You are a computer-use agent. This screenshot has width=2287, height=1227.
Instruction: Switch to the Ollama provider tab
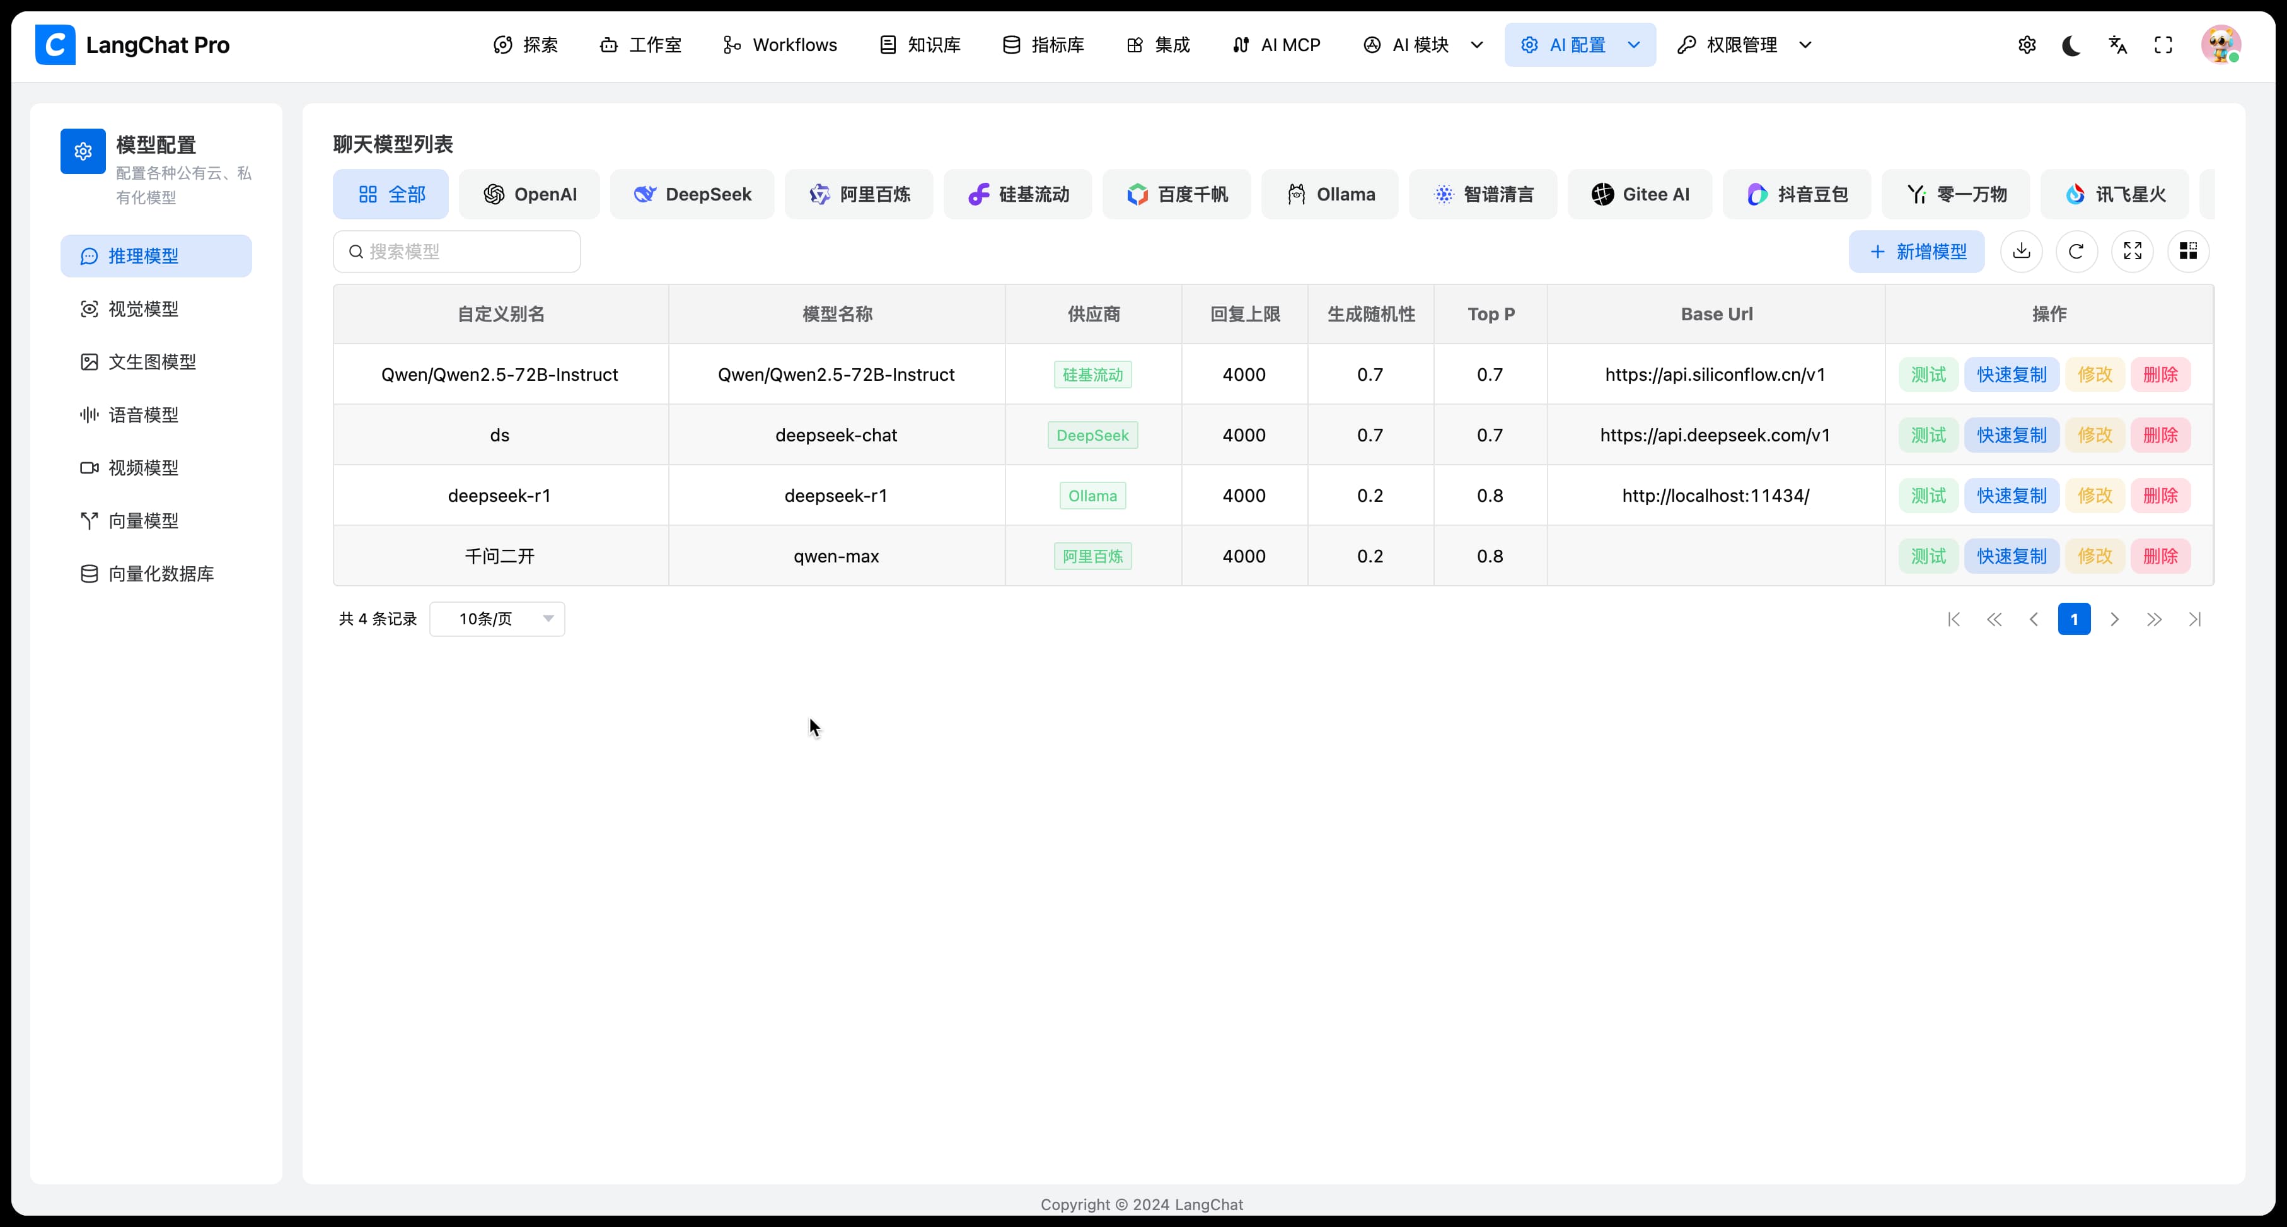point(1330,194)
